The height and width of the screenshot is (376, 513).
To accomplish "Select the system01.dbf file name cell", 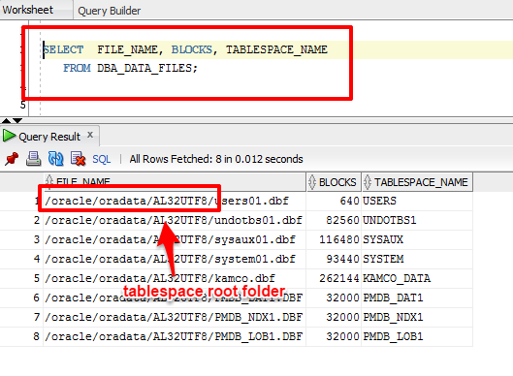I will click(x=175, y=259).
